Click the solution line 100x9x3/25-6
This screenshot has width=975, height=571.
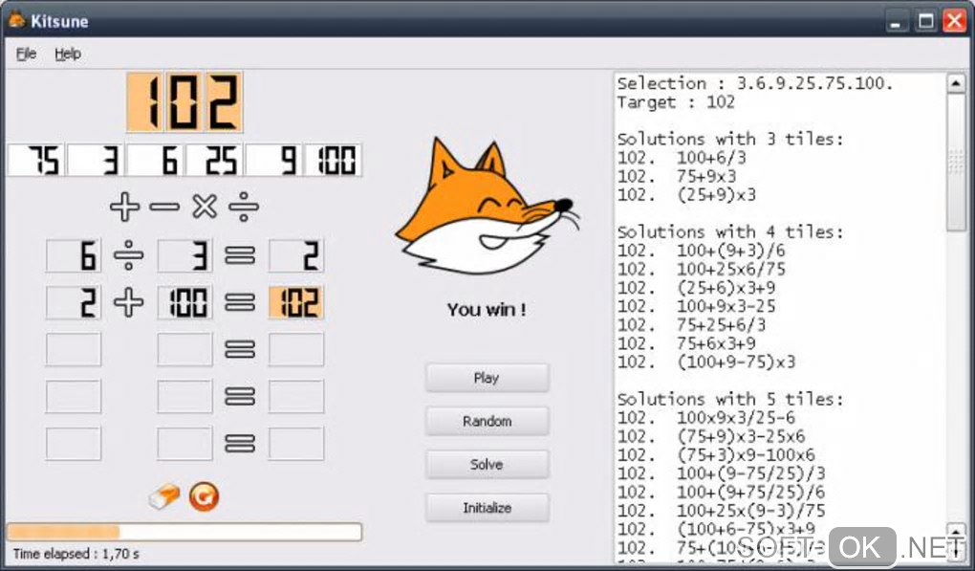point(706,417)
